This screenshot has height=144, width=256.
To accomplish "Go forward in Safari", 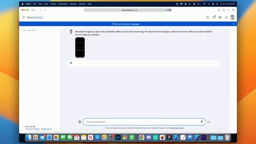I will pyautogui.click(x=45, y=10).
